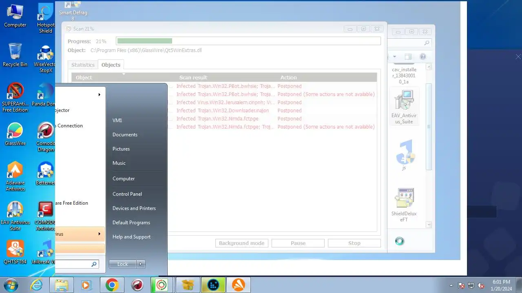Stop the scan

pos(354,243)
